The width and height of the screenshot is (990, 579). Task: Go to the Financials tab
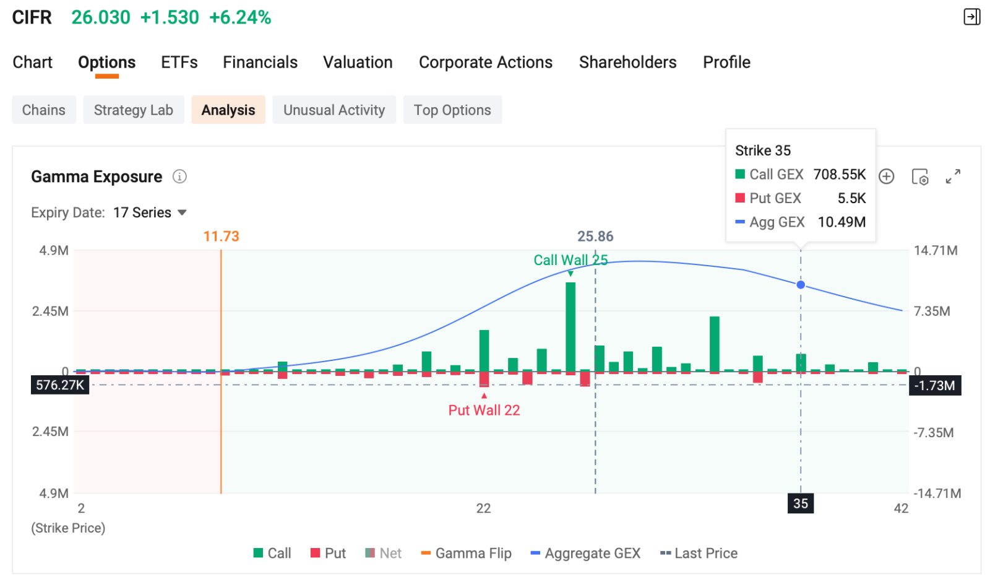pos(260,62)
